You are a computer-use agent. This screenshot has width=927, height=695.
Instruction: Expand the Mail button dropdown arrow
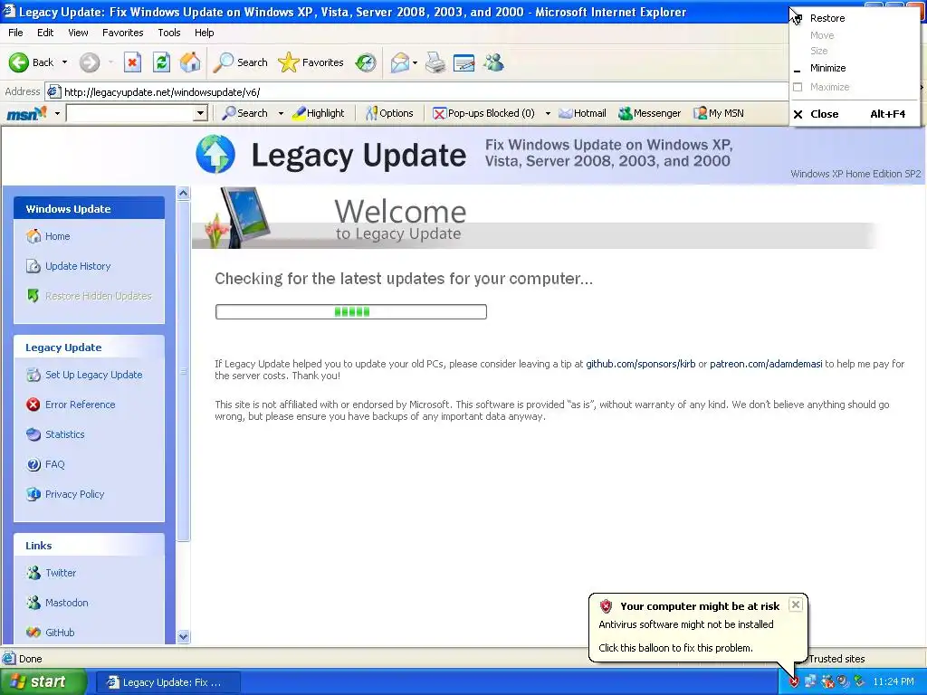pyautogui.click(x=415, y=62)
